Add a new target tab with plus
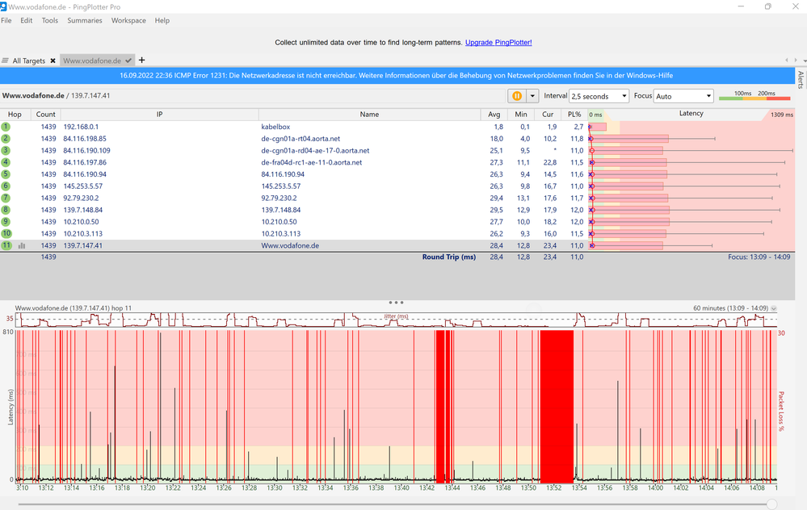 pyautogui.click(x=142, y=61)
